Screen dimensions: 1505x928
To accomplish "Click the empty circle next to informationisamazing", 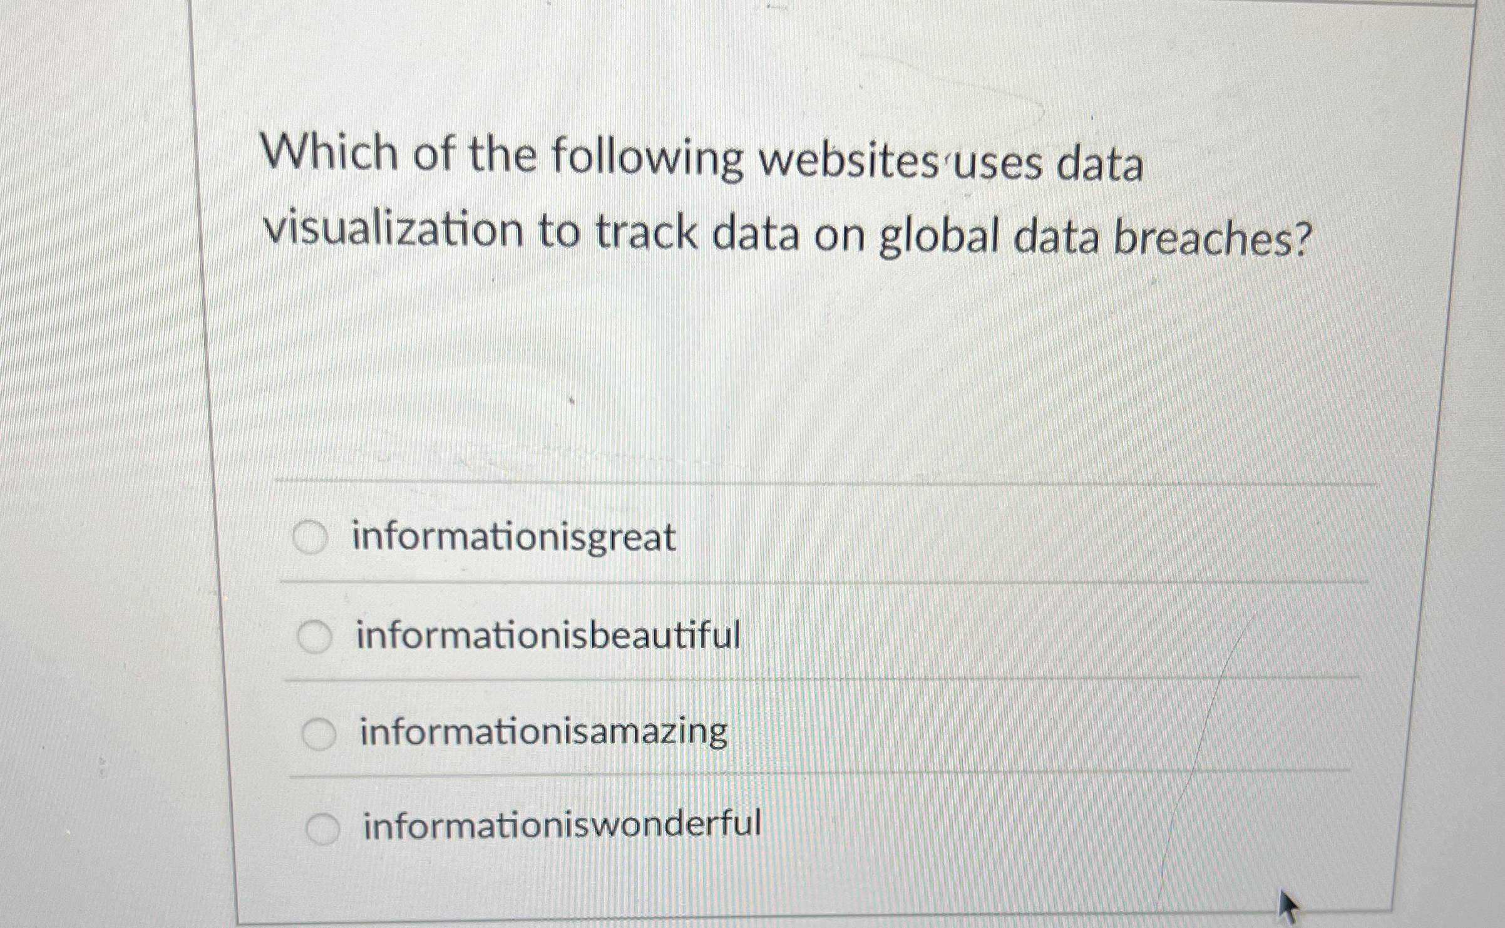I will 319,731.
